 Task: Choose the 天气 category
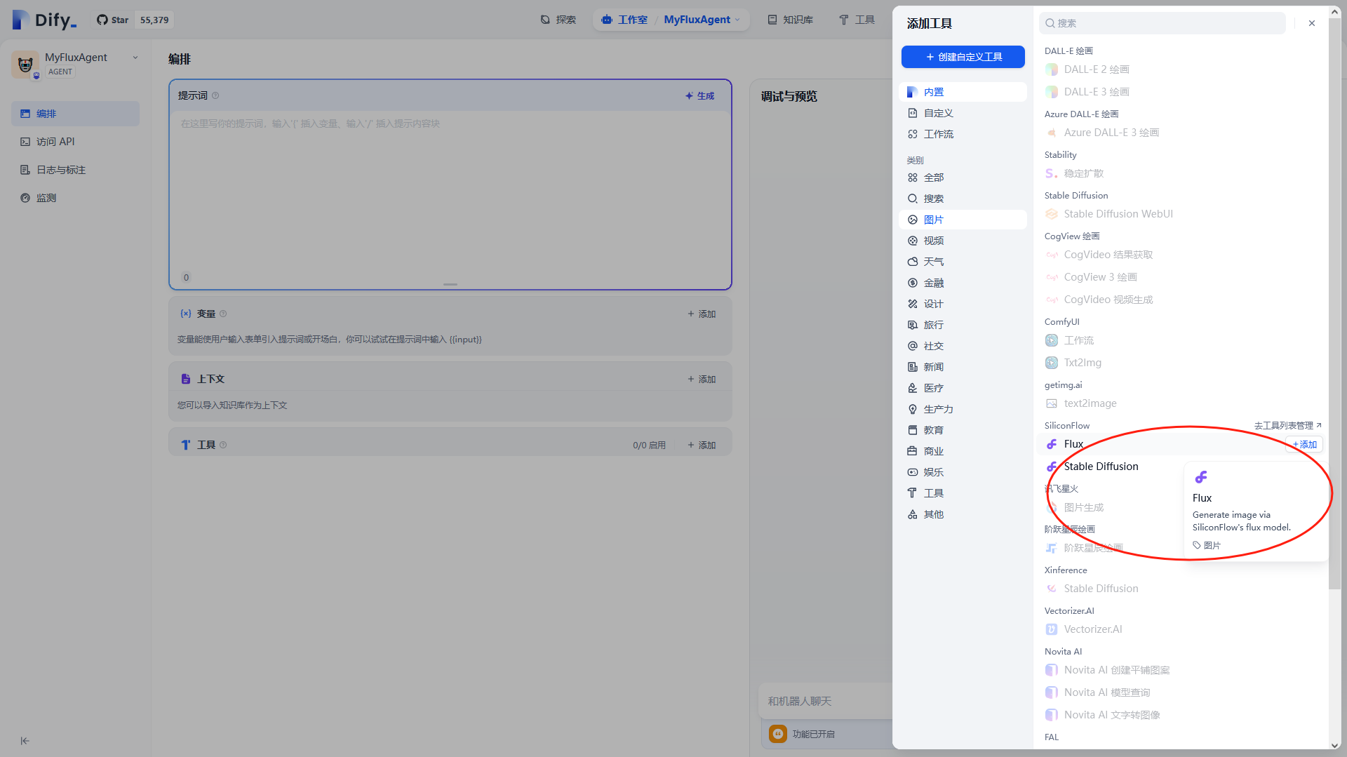click(x=963, y=262)
